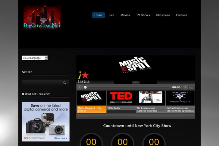Screen dimensions: 219x146
Task: Choose the No Reservations thumbnail
Action: [x=151, y=98]
